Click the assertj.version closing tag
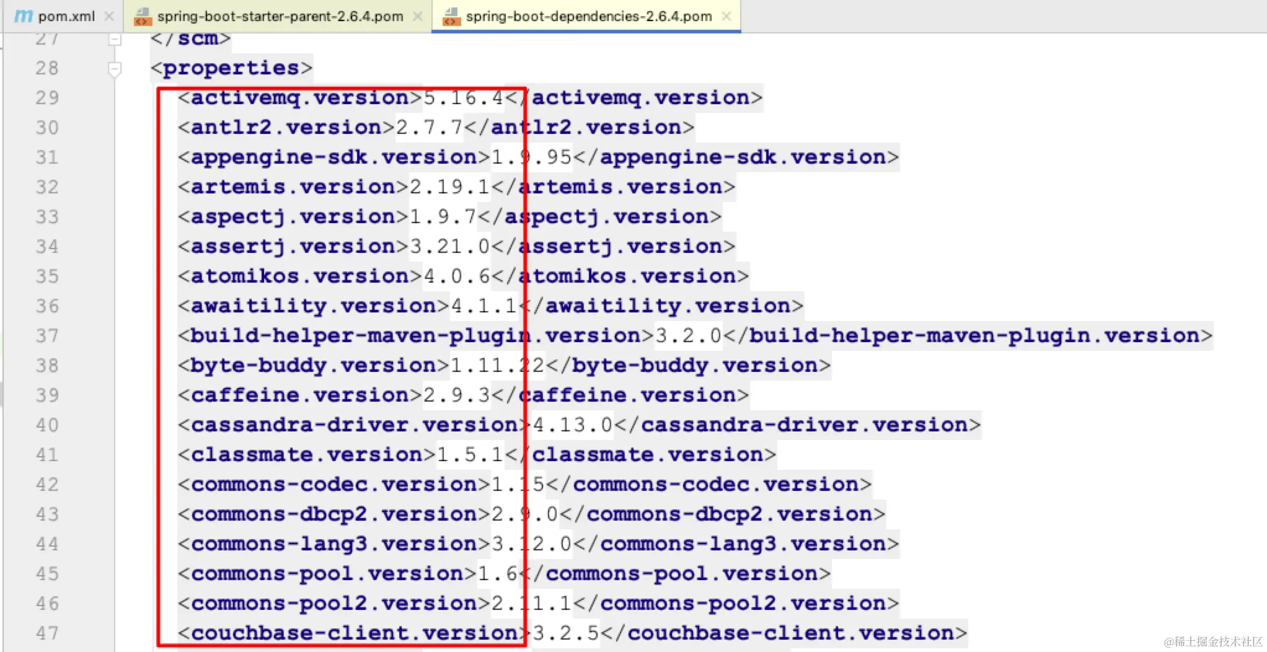The height and width of the screenshot is (652, 1267). pyautogui.click(x=614, y=247)
